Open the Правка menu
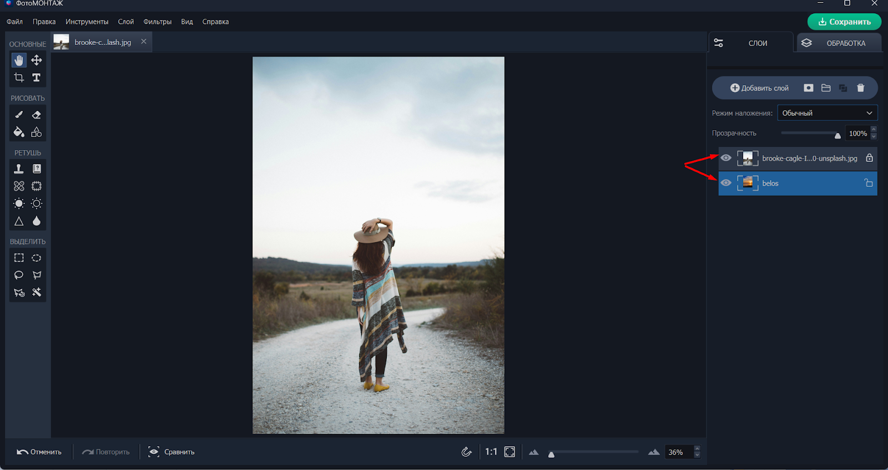888x470 pixels. [44, 22]
